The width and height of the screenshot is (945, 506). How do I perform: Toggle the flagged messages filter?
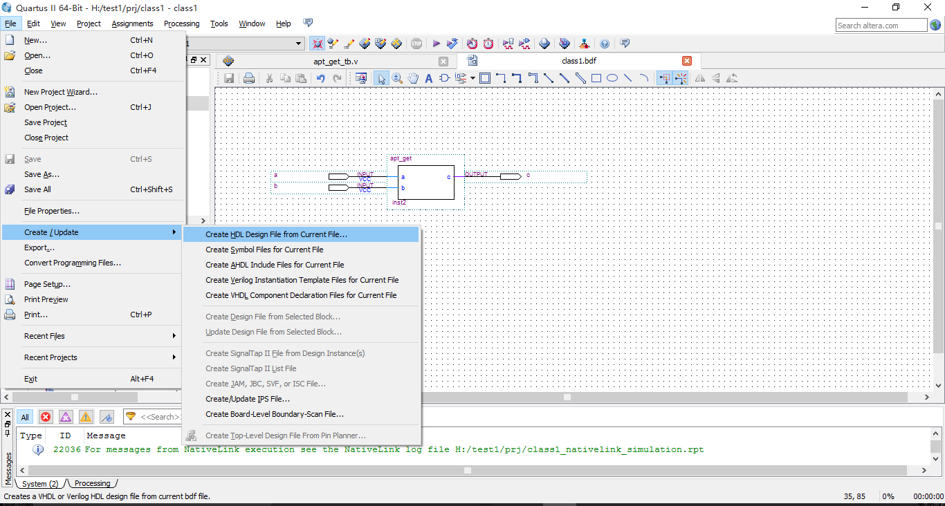click(107, 417)
